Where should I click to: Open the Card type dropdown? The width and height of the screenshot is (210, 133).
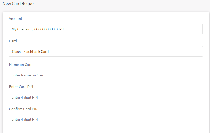pos(106,51)
